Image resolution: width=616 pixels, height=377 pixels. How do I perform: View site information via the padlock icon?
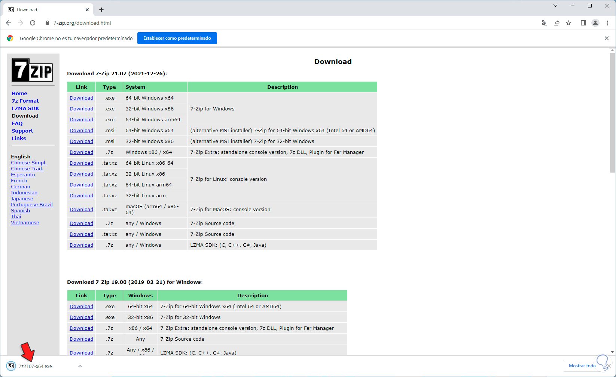[x=47, y=23]
